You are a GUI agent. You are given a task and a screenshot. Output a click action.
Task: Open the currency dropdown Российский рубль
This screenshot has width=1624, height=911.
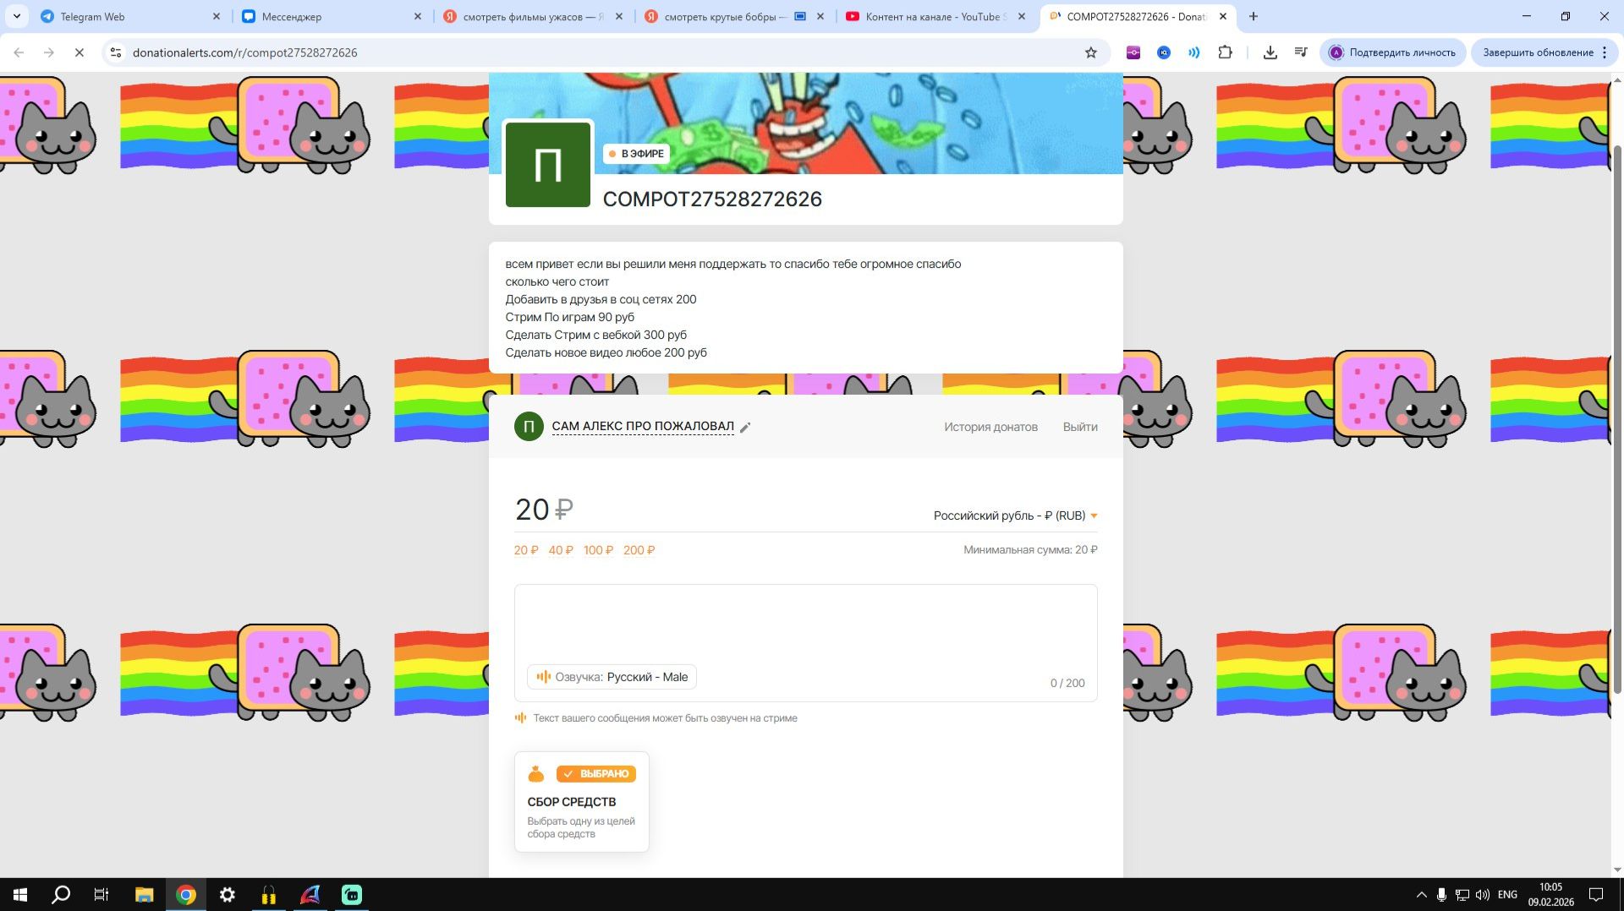(1015, 516)
